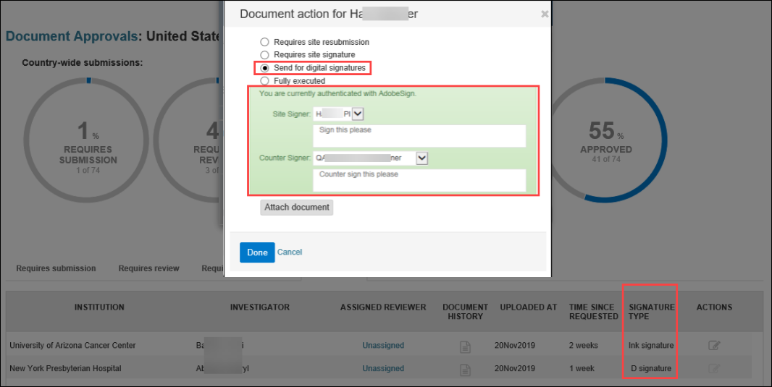Switch to Requires submission tab
Screen dimensions: 772x387
(x=56, y=268)
